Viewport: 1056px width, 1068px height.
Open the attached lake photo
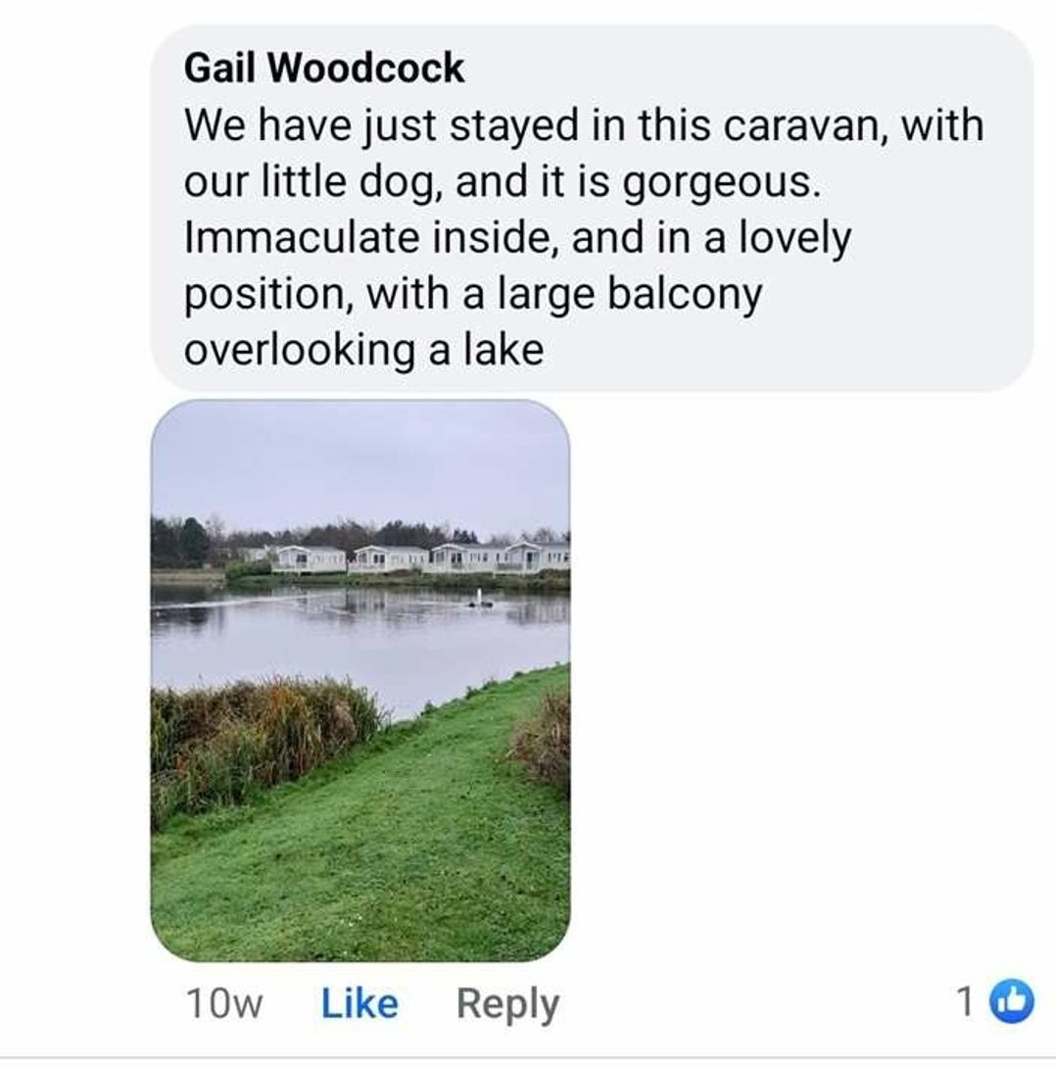(360, 680)
